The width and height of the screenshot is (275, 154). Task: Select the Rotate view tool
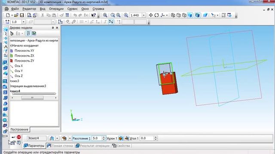[156, 15]
